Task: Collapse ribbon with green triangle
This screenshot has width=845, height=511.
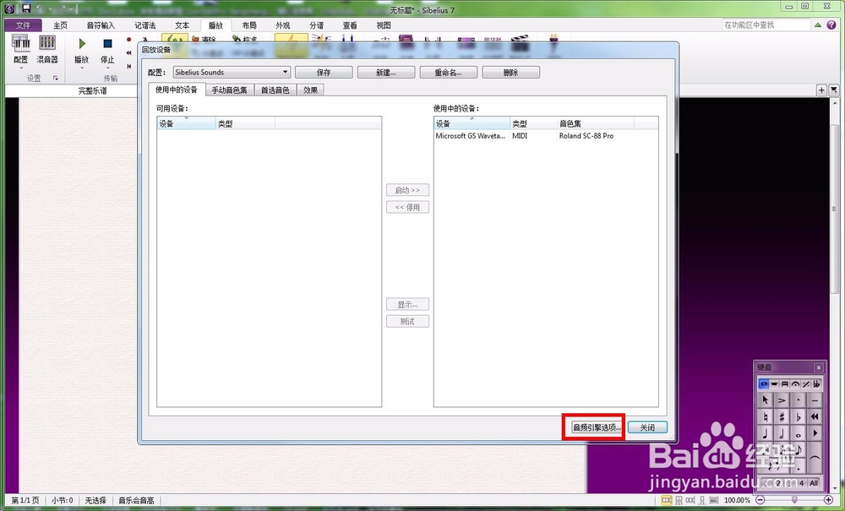Action: pos(818,24)
